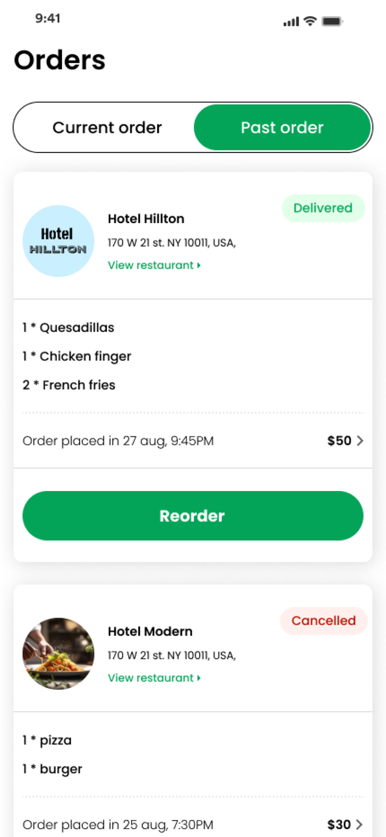Click the Wi-Fi icon in the status bar
386x837 pixels.
(x=310, y=21)
